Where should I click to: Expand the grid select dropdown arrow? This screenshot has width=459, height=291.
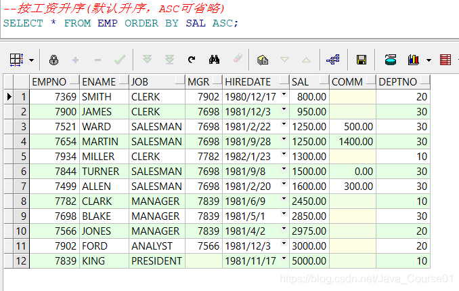click(31, 60)
